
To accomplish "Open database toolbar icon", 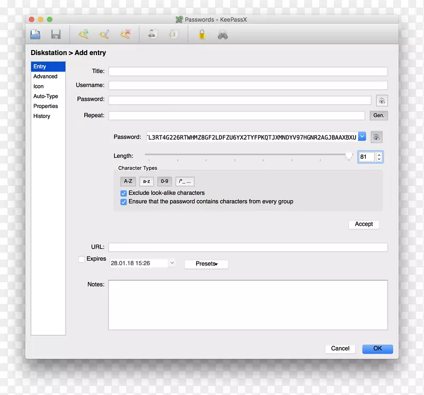I will point(35,34).
